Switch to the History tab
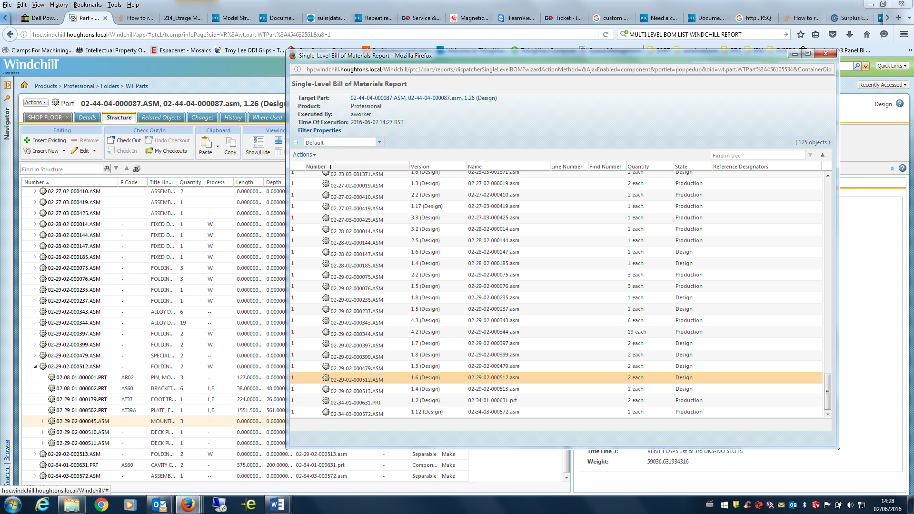 [233, 118]
